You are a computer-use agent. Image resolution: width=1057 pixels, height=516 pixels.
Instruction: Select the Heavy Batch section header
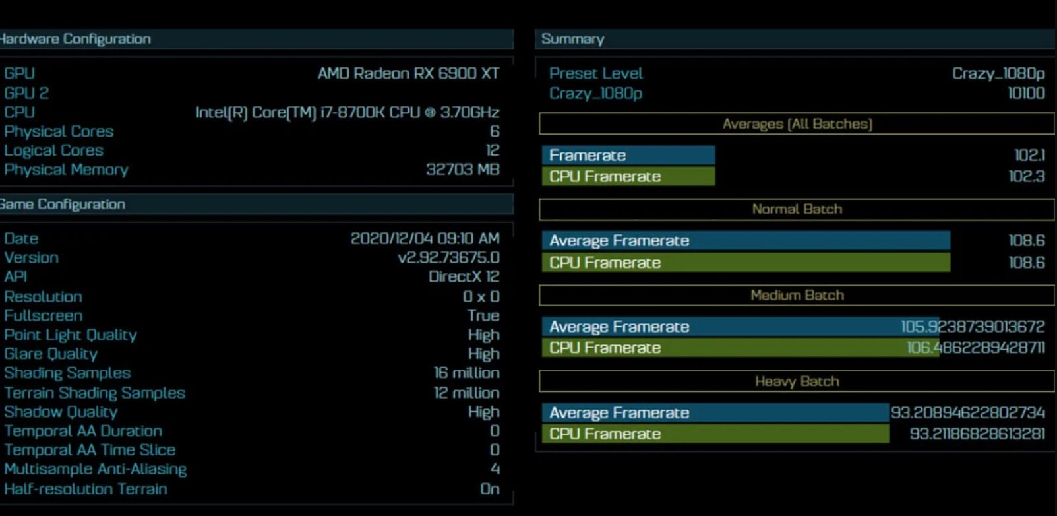[x=797, y=381]
